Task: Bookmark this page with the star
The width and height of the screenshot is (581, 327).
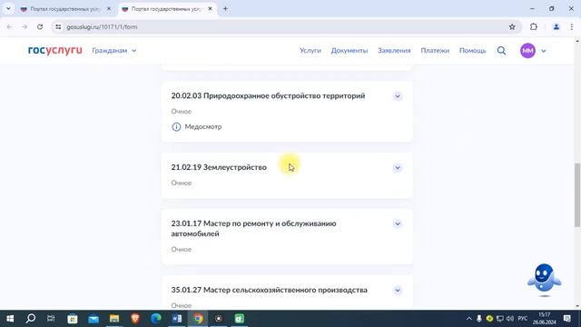Action: click(x=512, y=26)
